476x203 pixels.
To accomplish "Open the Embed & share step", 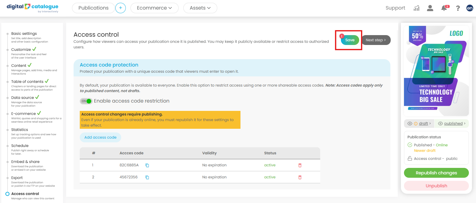I will click(x=25, y=162).
